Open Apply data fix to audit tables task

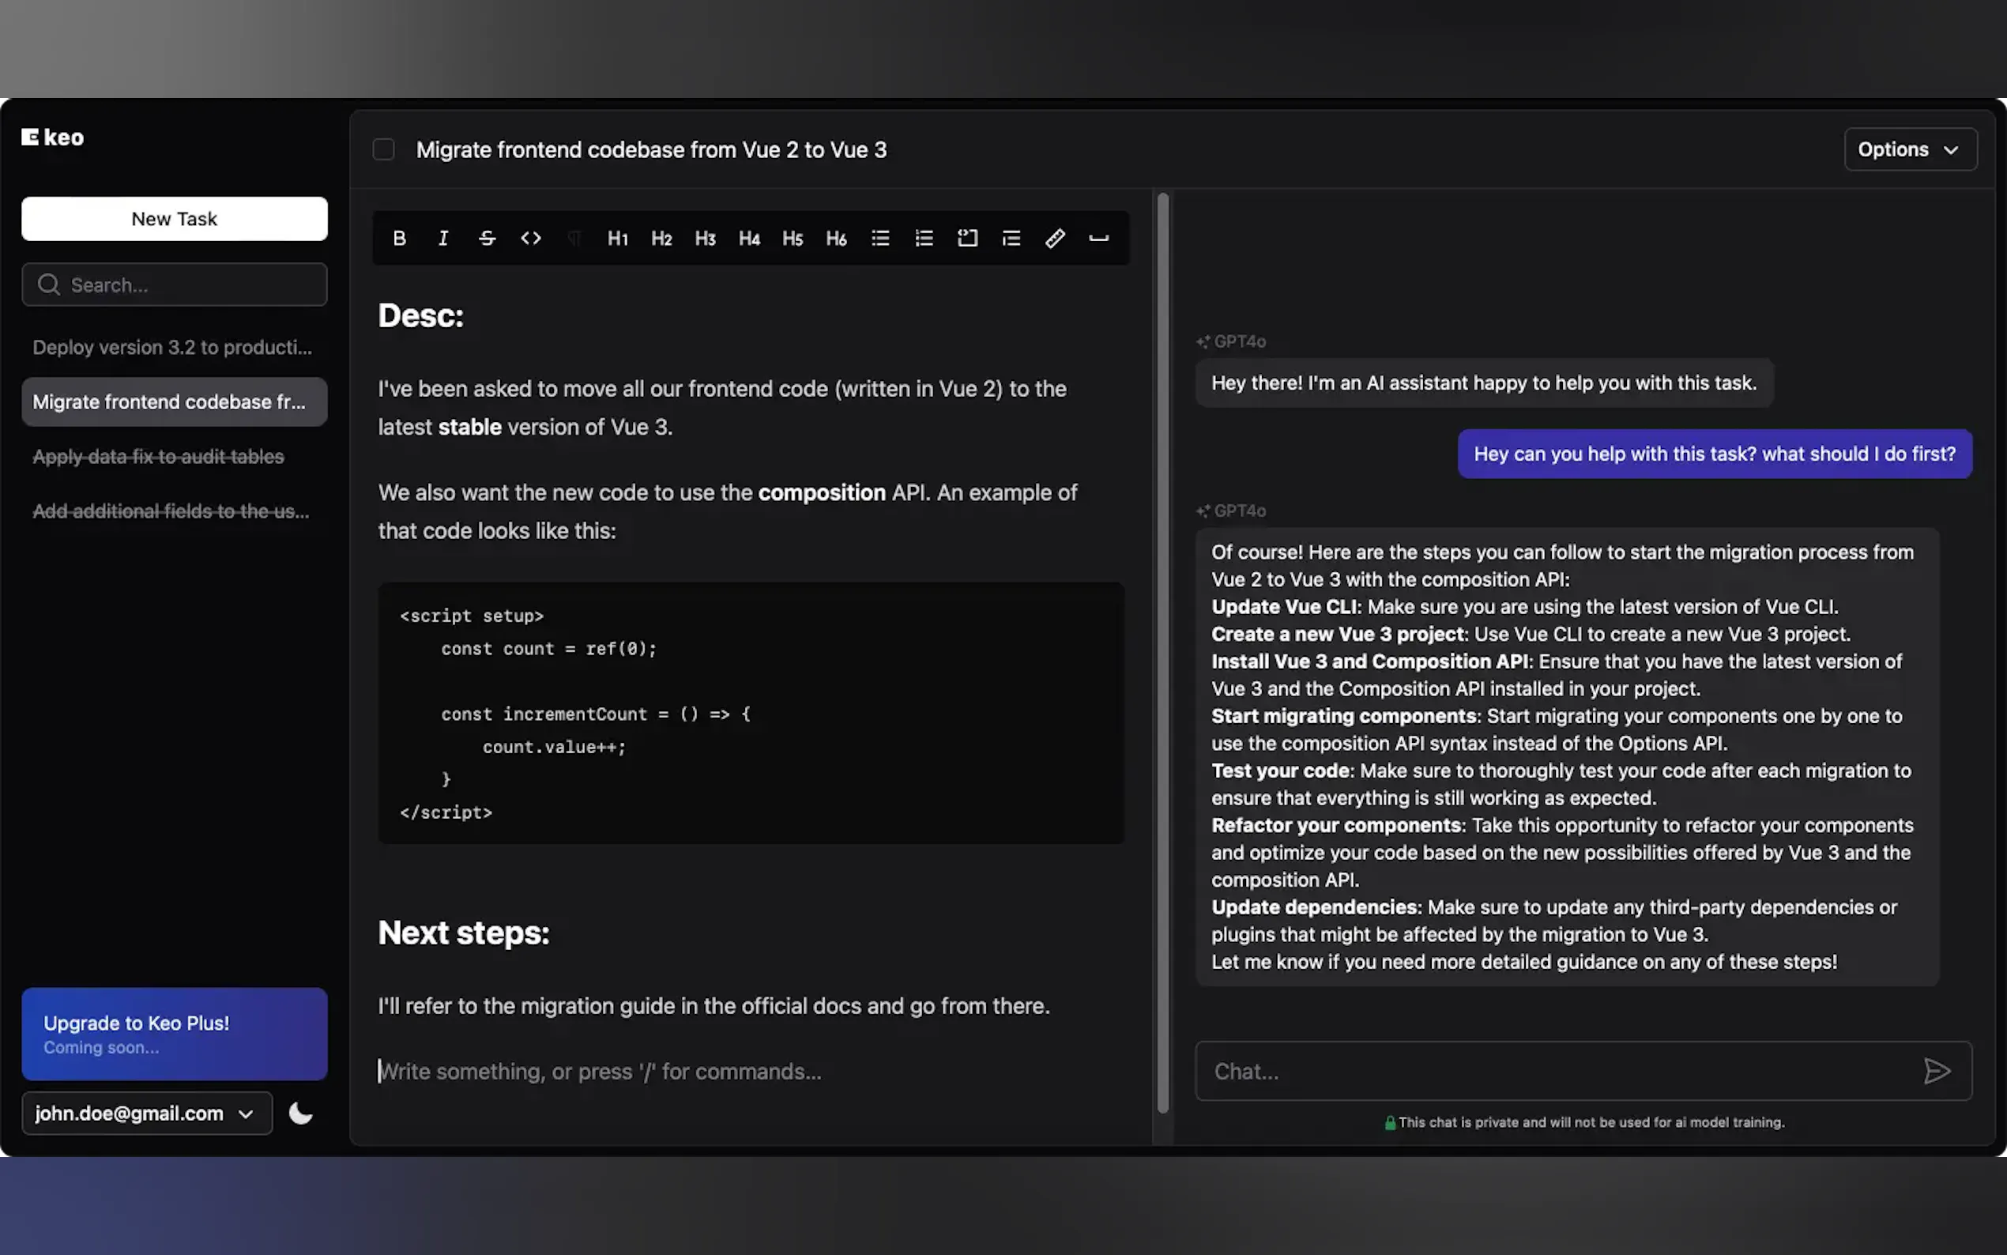(x=159, y=457)
